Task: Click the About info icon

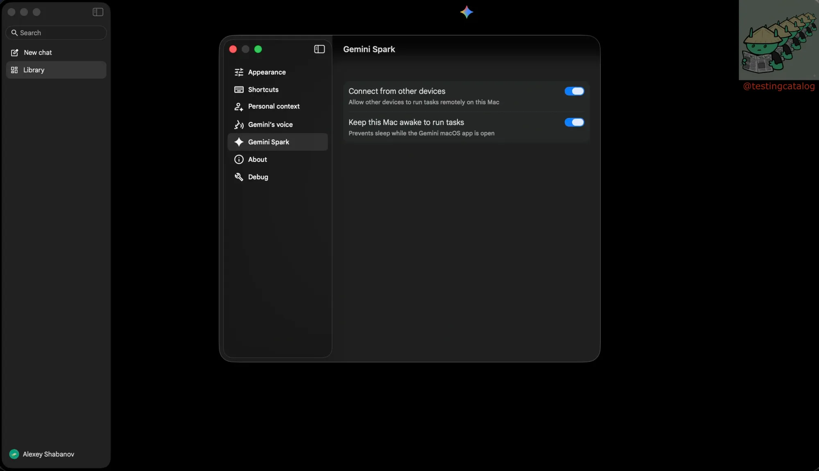Action: click(239, 159)
